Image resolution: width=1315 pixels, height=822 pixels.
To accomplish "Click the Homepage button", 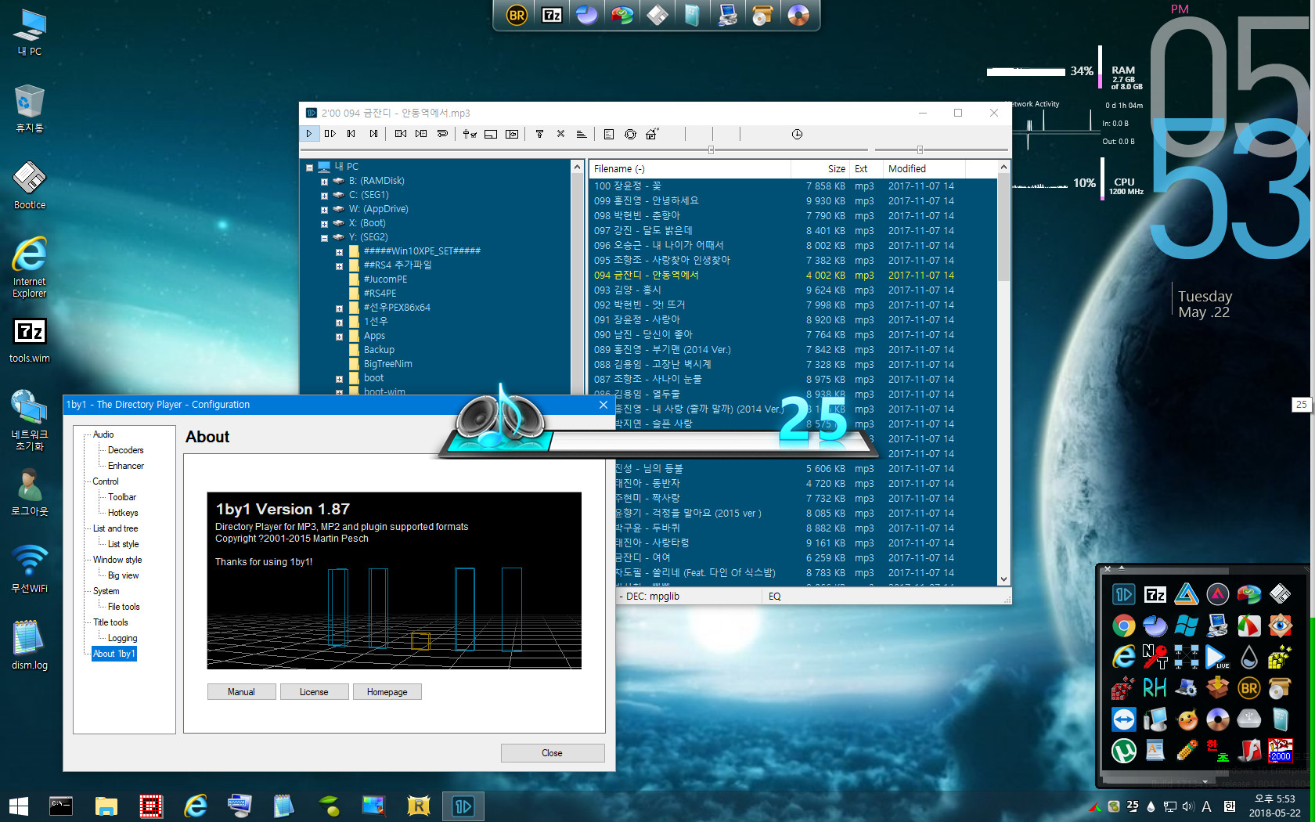I will [x=387, y=692].
